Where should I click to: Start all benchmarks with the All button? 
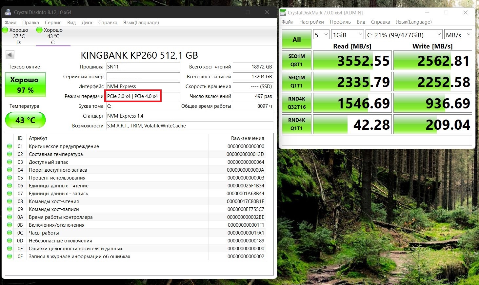[x=297, y=40]
